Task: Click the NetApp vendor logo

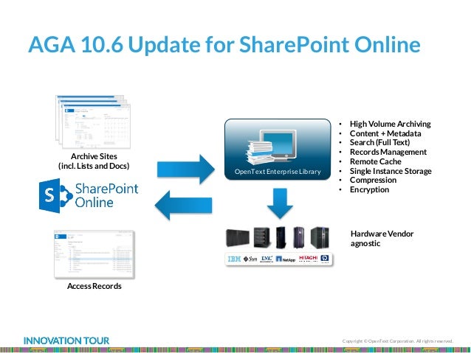Action: (286, 259)
